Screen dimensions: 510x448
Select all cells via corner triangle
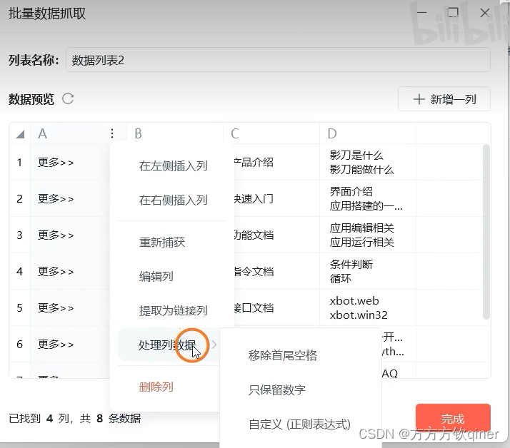(x=20, y=134)
